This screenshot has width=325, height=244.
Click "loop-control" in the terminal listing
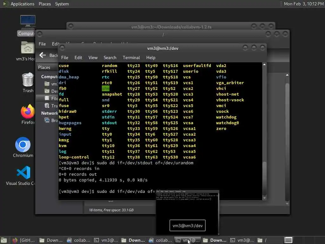(x=74, y=157)
